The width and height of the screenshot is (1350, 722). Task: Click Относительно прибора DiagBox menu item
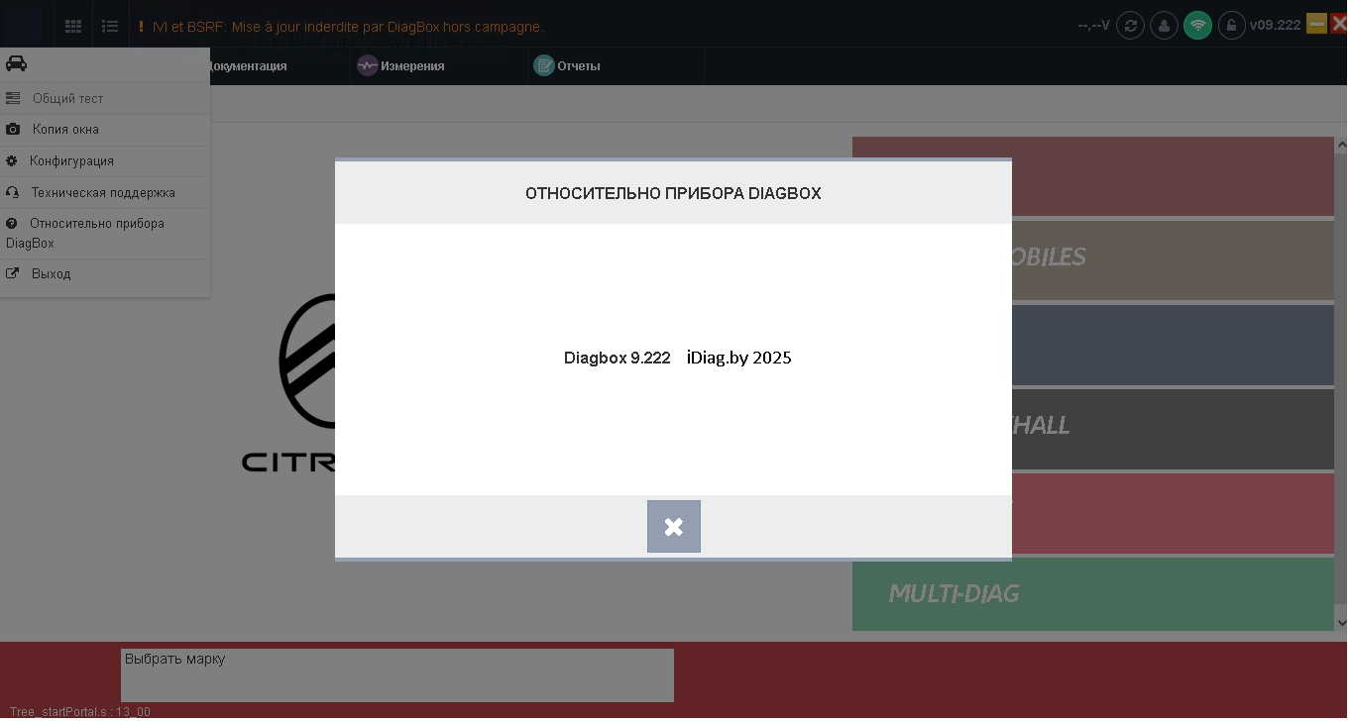96,224
